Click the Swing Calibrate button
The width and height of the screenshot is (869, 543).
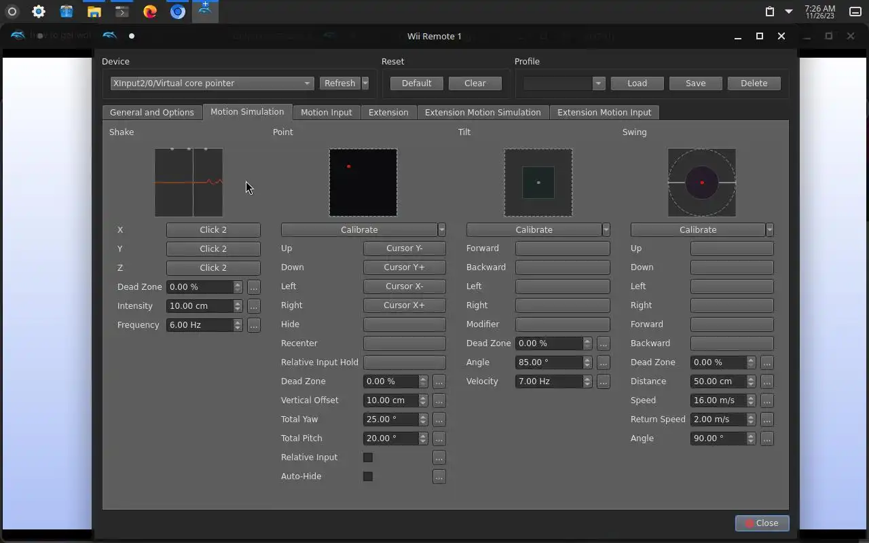click(x=698, y=229)
